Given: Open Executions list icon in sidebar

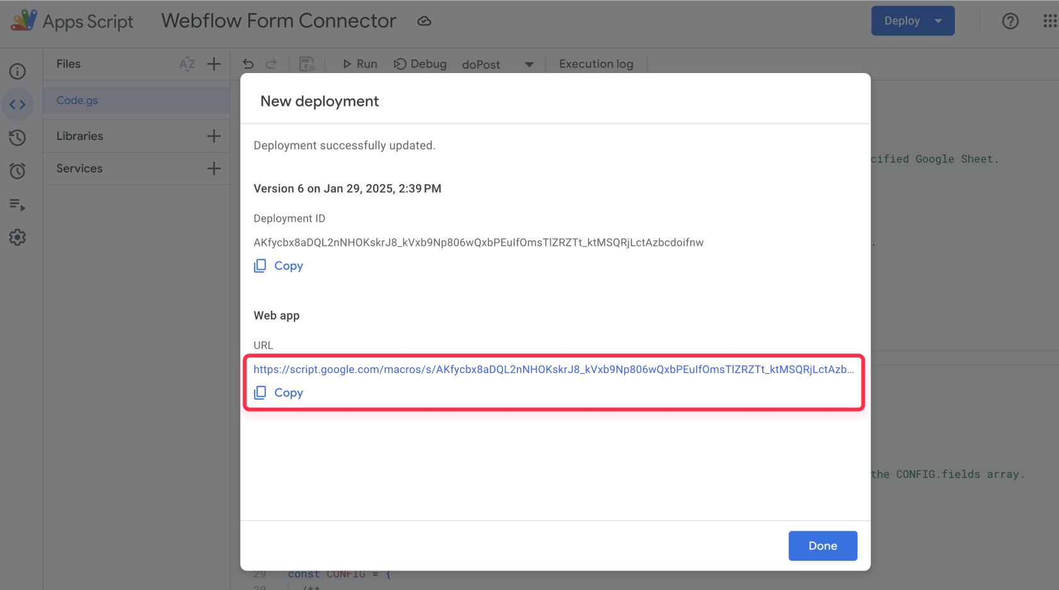Looking at the screenshot, I should 18,204.
